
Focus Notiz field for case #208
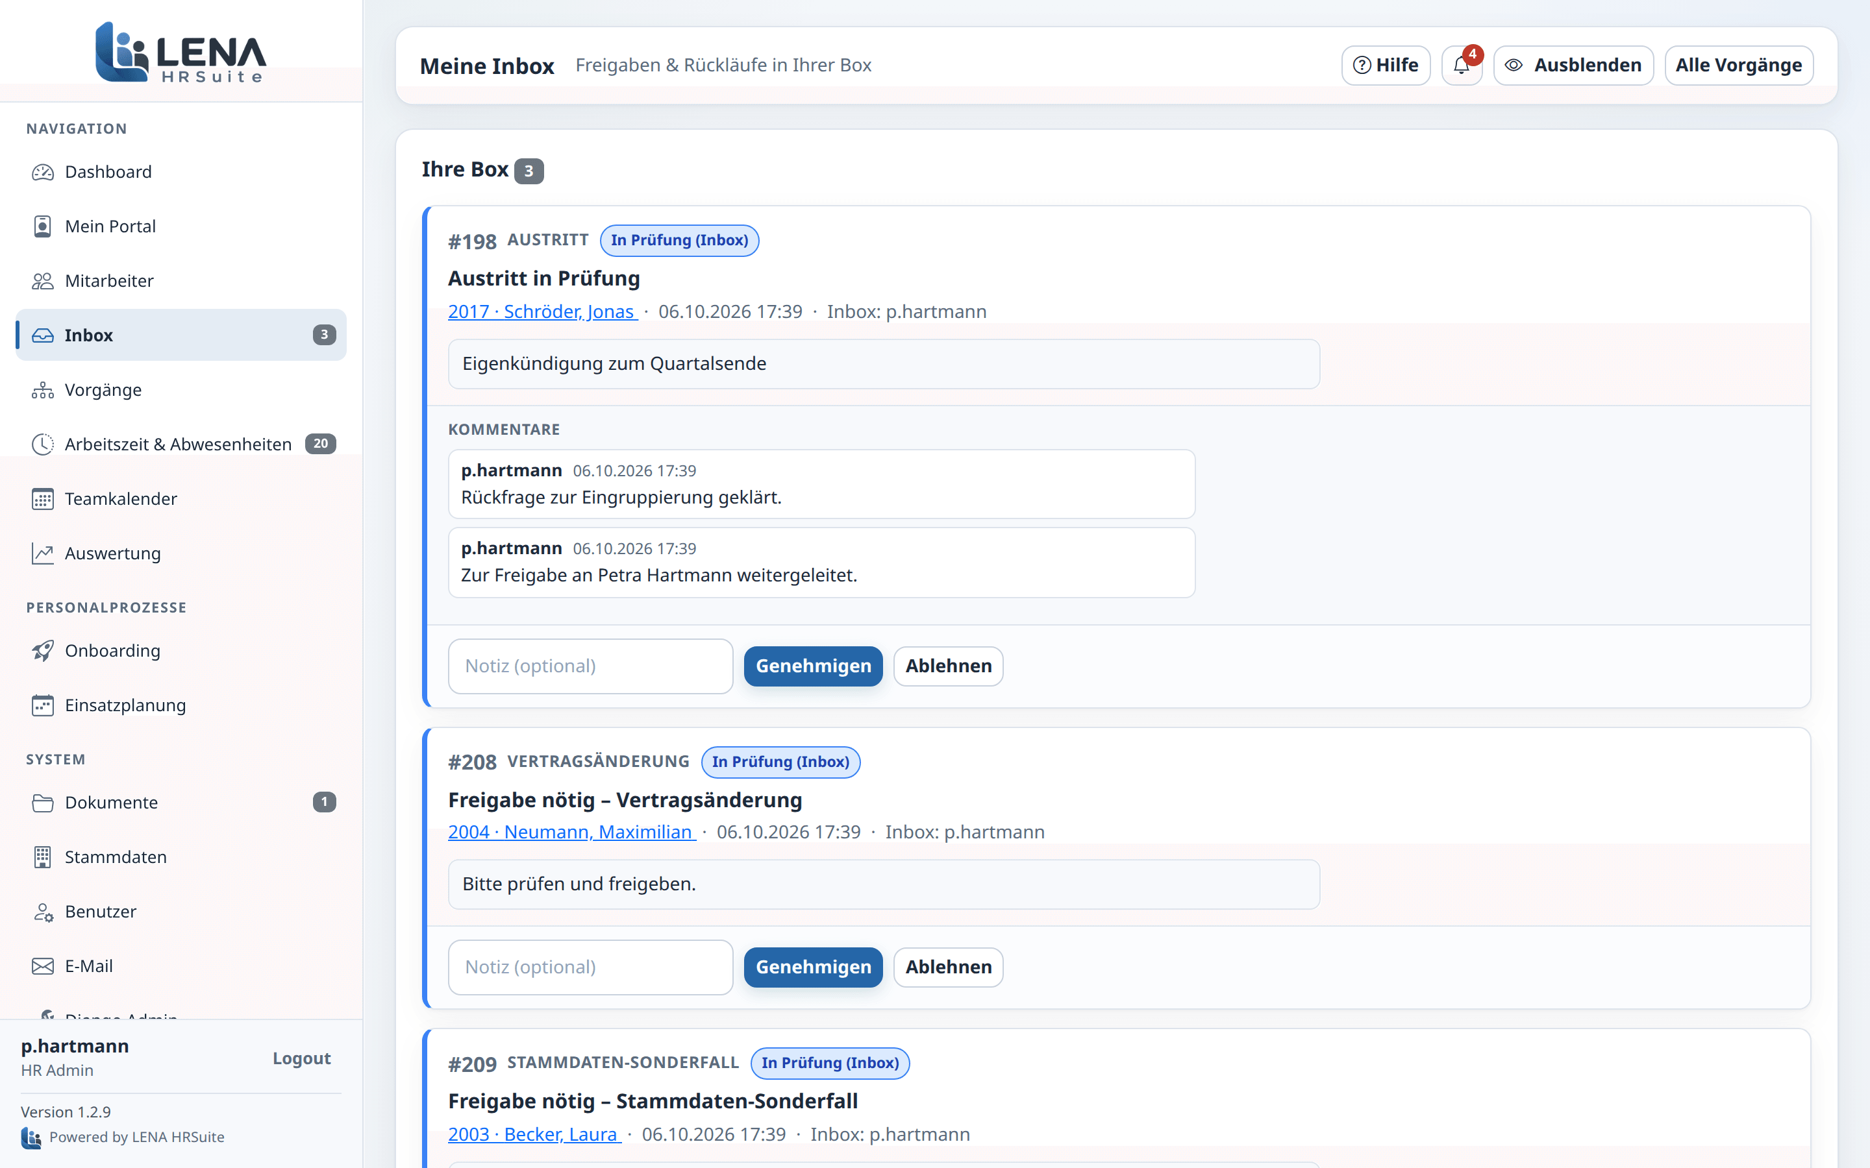[590, 967]
